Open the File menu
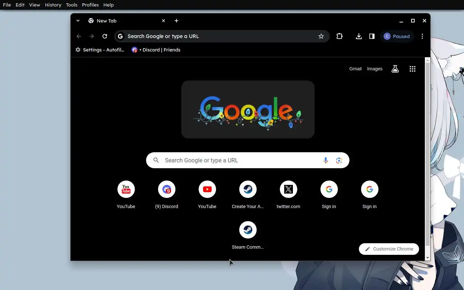 coord(7,5)
